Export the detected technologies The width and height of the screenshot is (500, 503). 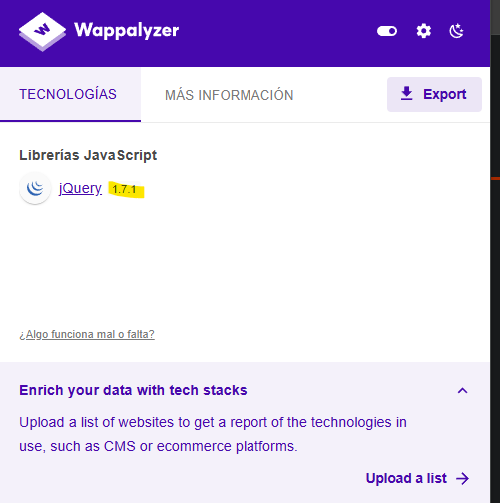click(434, 94)
